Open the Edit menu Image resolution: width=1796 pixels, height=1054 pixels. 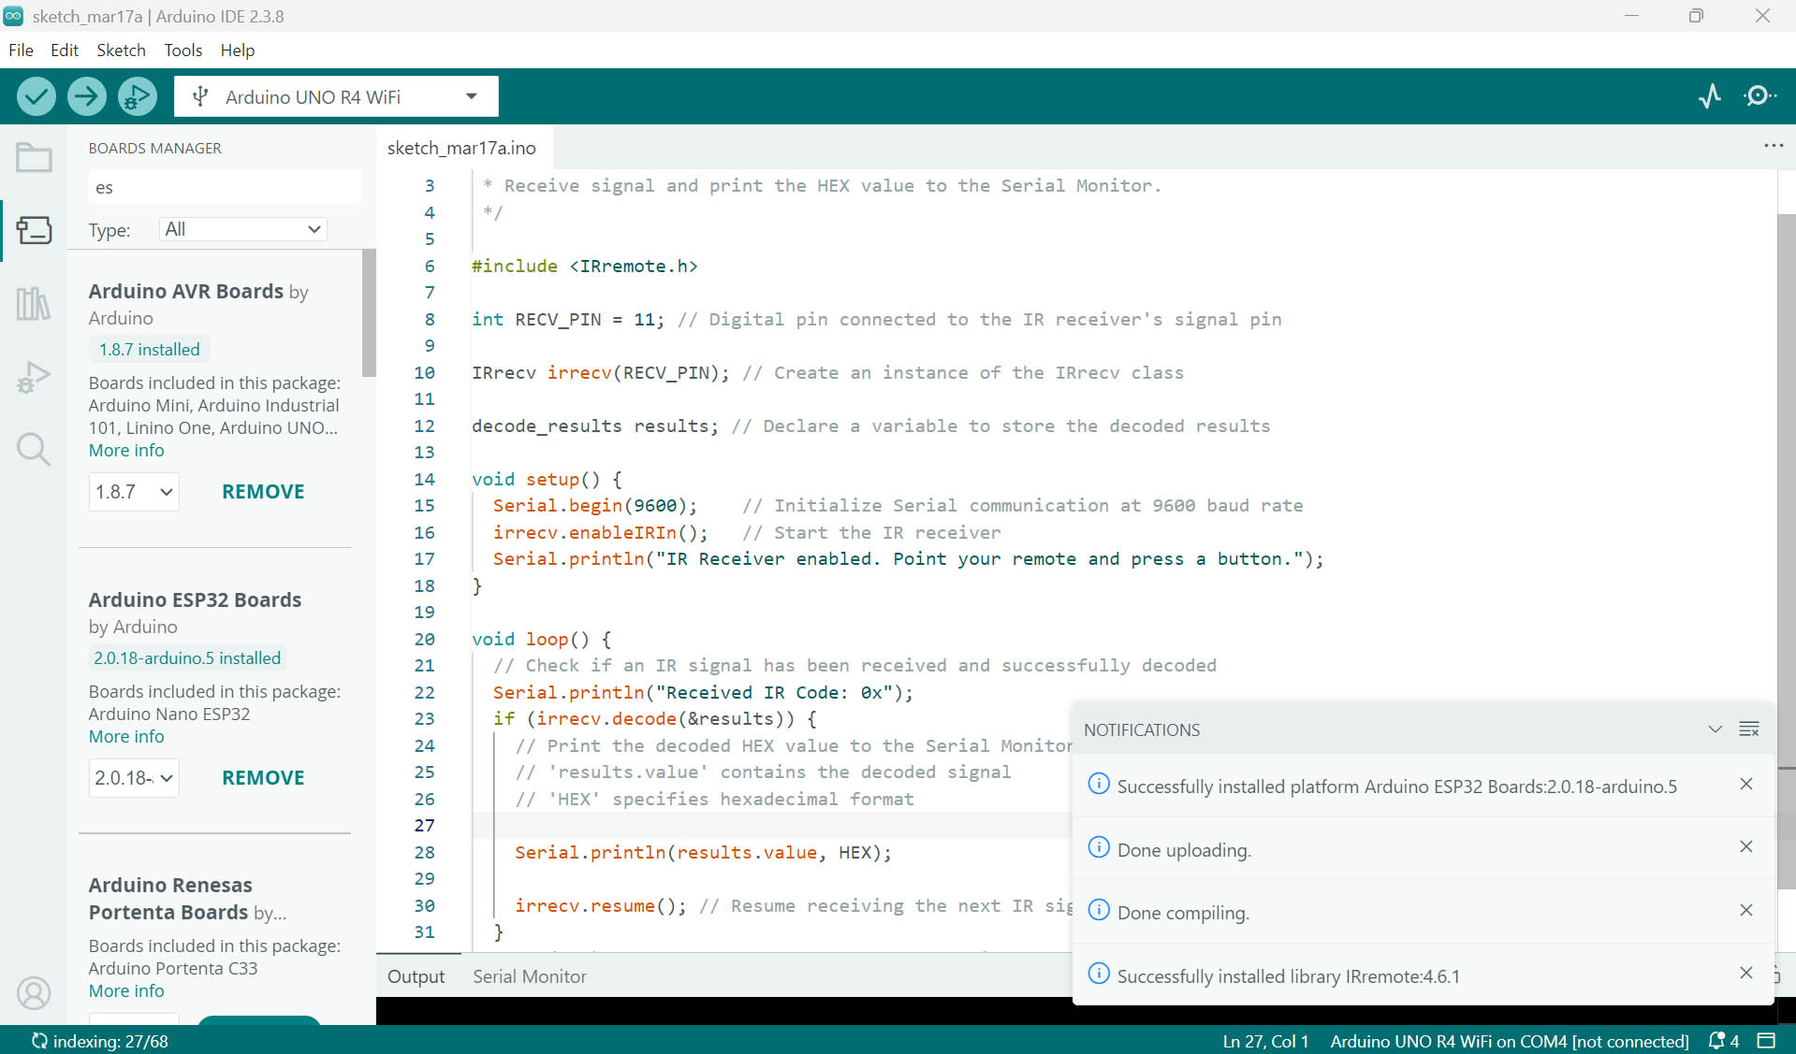pos(65,50)
